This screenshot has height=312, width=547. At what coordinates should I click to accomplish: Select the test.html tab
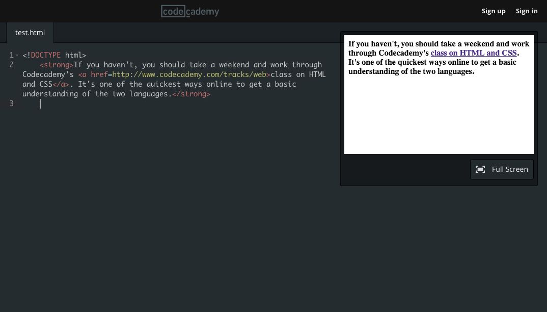click(30, 33)
